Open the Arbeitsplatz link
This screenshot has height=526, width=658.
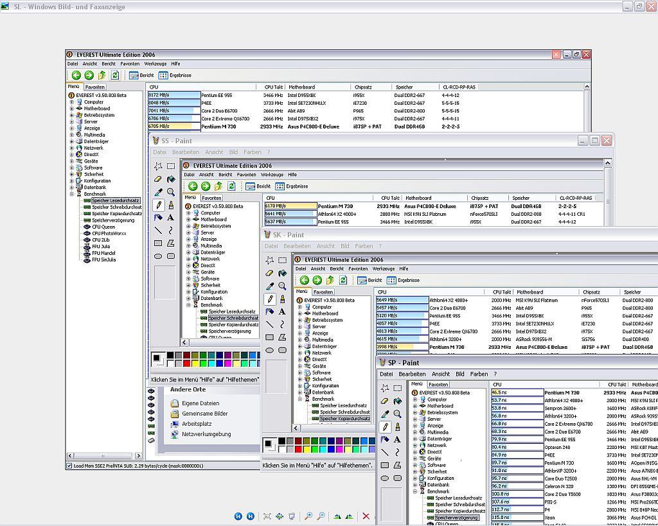point(197,424)
